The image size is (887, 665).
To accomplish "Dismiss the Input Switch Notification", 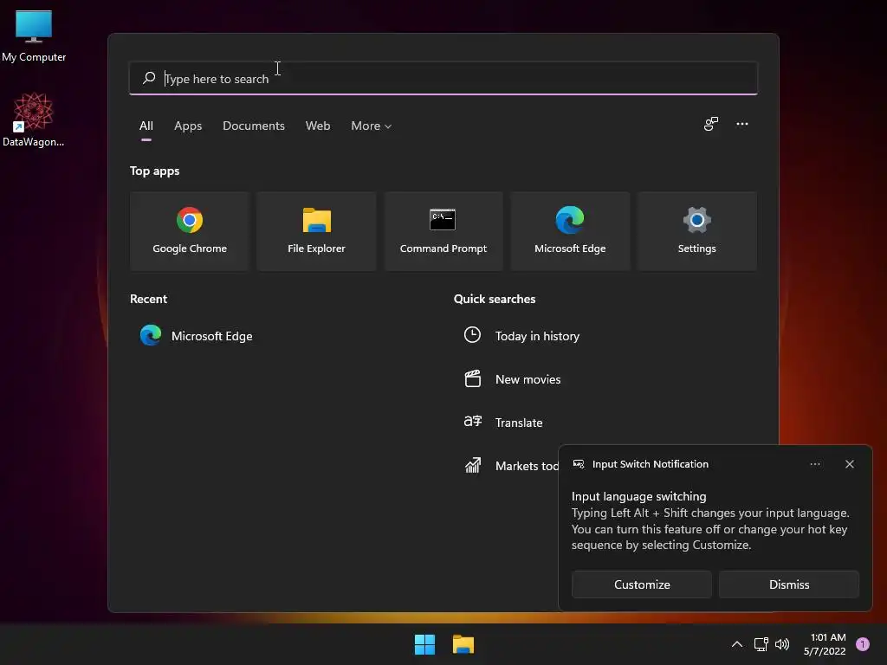I will 788,584.
